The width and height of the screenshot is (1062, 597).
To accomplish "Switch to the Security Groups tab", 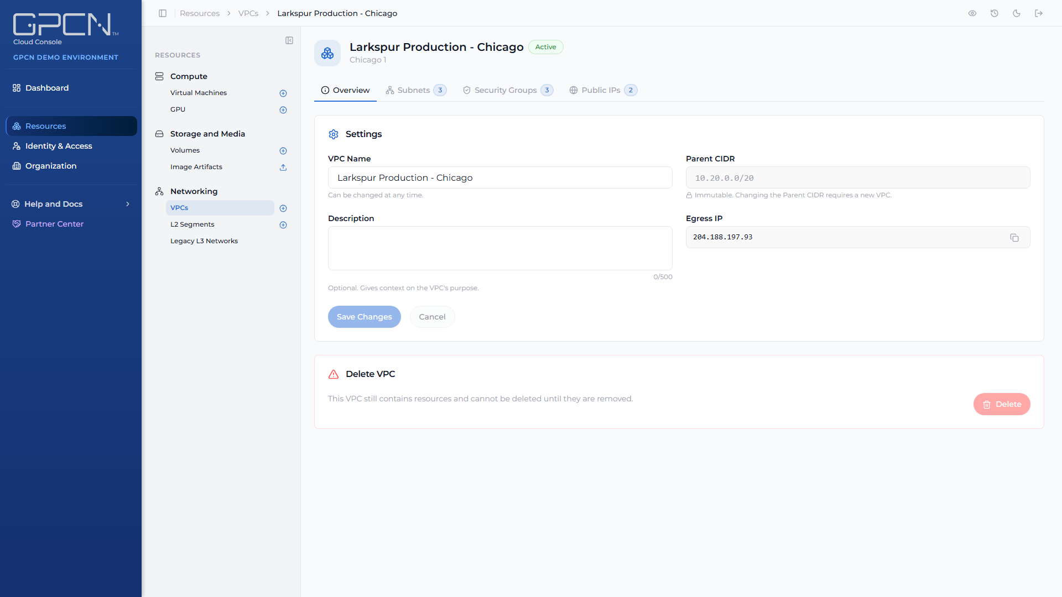I will (508, 90).
